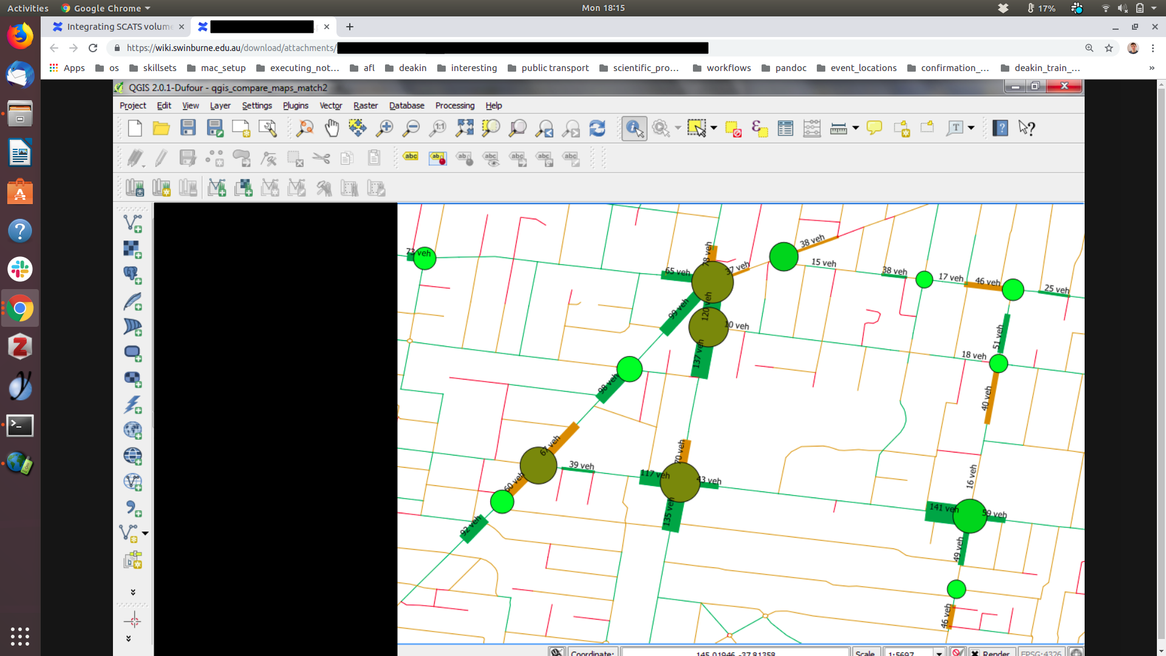Click Add Vector Layer in side toolbar
Image resolution: width=1166 pixels, height=656 pixels.
point(132,223)
